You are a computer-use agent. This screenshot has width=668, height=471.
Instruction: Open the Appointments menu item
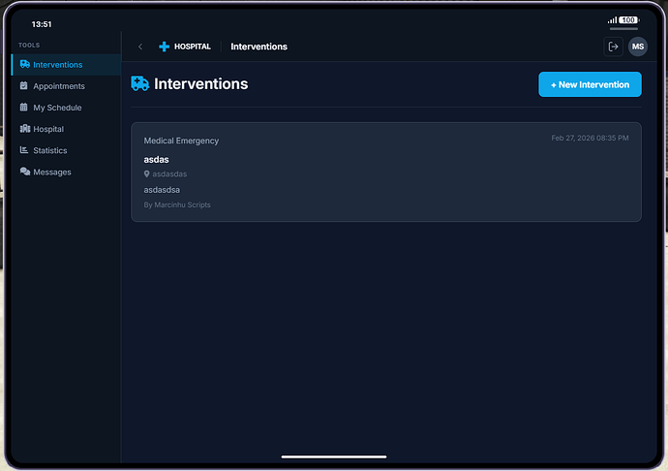pos(58,86)
